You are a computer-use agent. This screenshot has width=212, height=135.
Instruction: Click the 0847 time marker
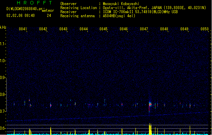click(144, 29)
